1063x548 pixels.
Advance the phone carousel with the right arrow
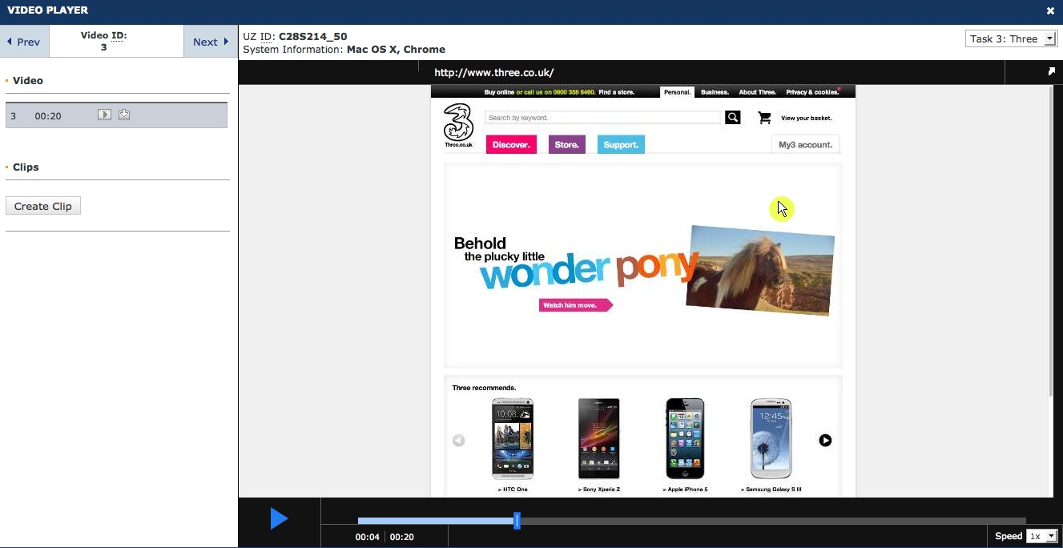tap(825, 440)
